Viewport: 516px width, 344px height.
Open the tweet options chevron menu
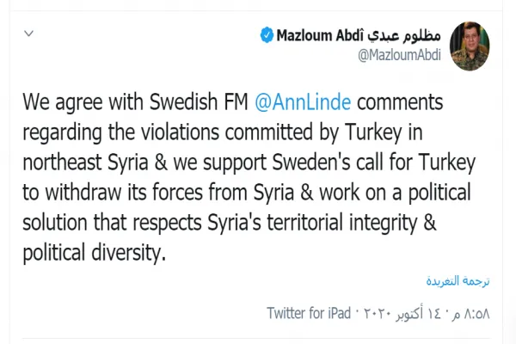(x=29, y=34)
